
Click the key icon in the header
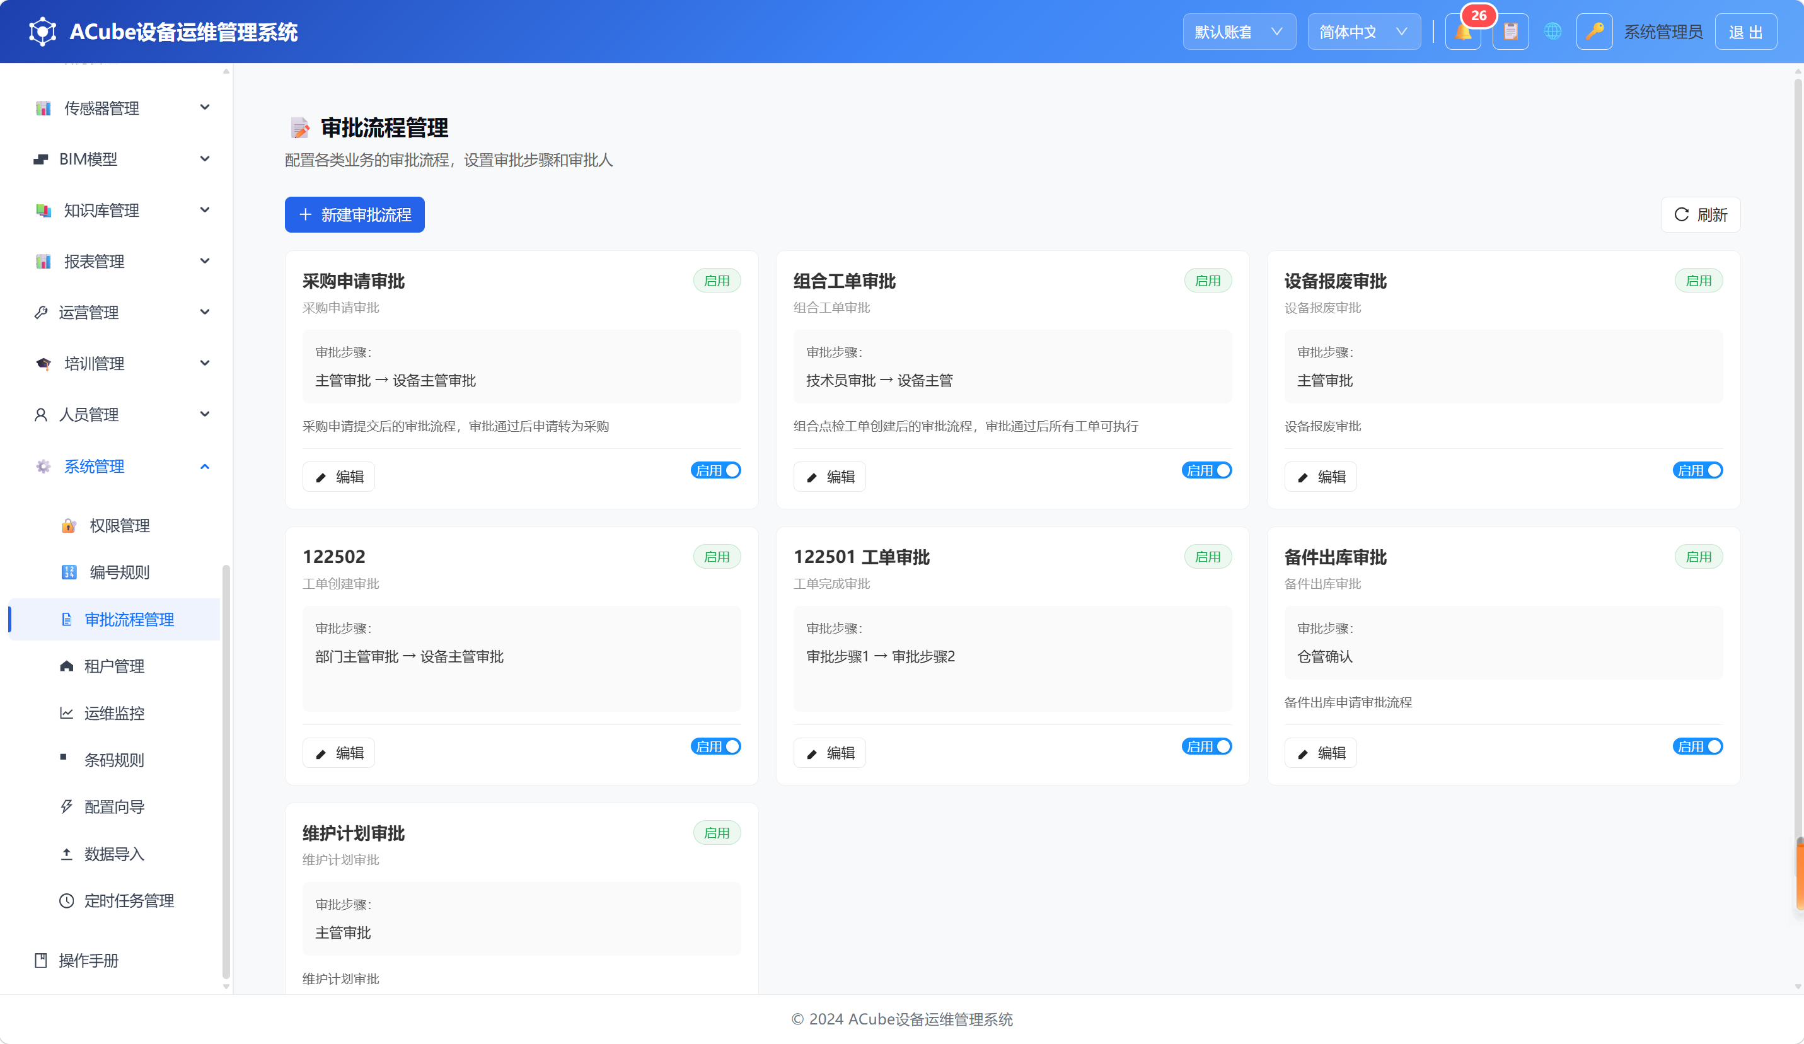(1594, 32)
